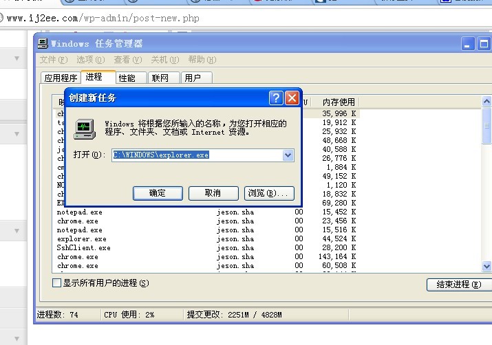Click the help question mark in dialog
The width and height of the screenshot is (492, 345).
(276, 98)
